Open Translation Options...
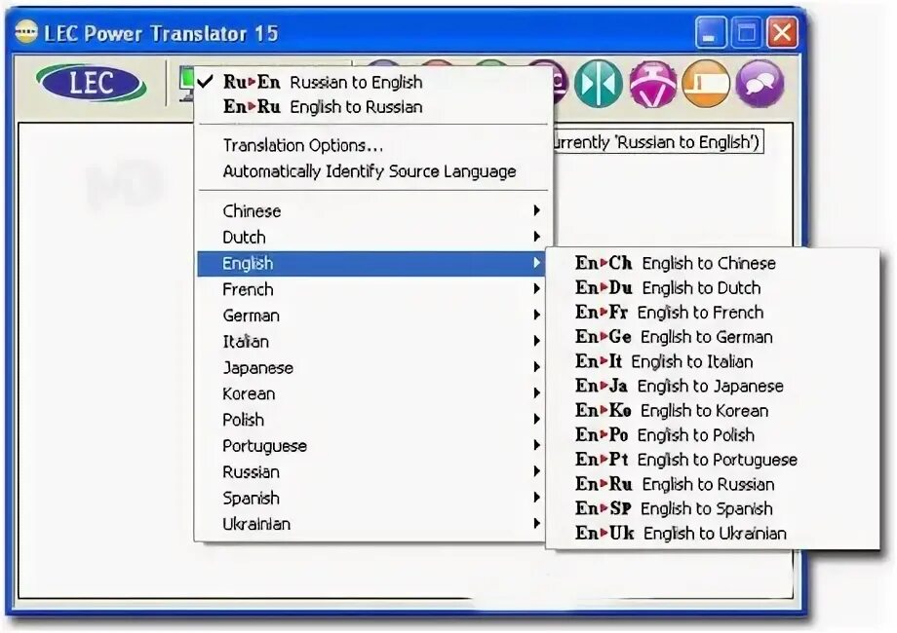 pos(372,145)
